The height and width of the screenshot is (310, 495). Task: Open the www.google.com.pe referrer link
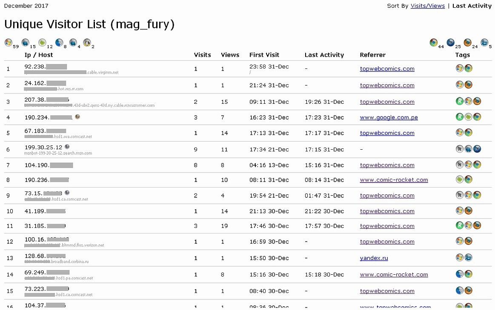pyautogui.click(x=389, y=117)
